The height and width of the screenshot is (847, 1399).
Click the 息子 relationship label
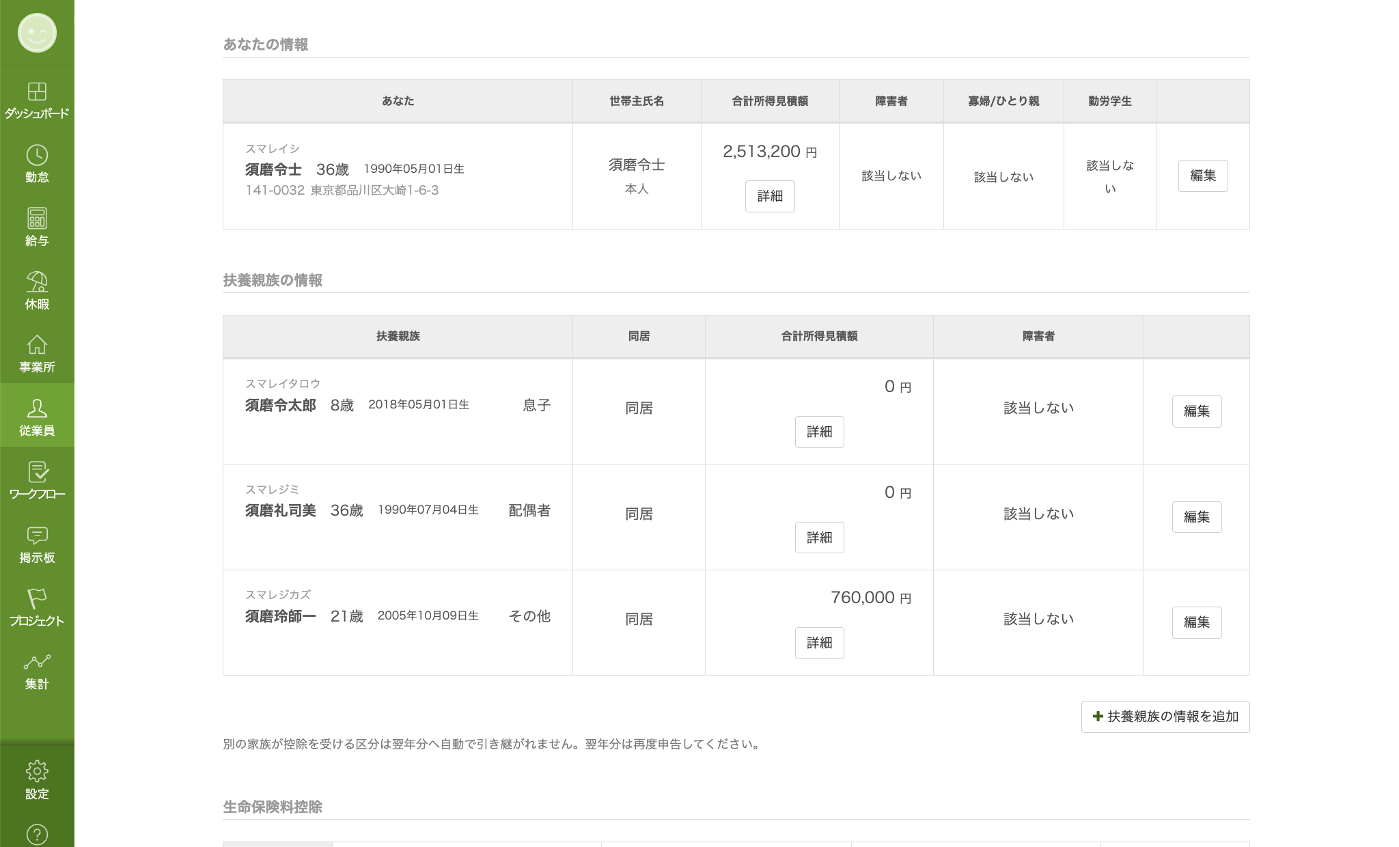point(536,406)
